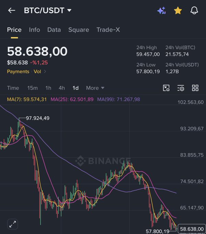
Task: Switch to the Info tab
Action: point(35,30)
